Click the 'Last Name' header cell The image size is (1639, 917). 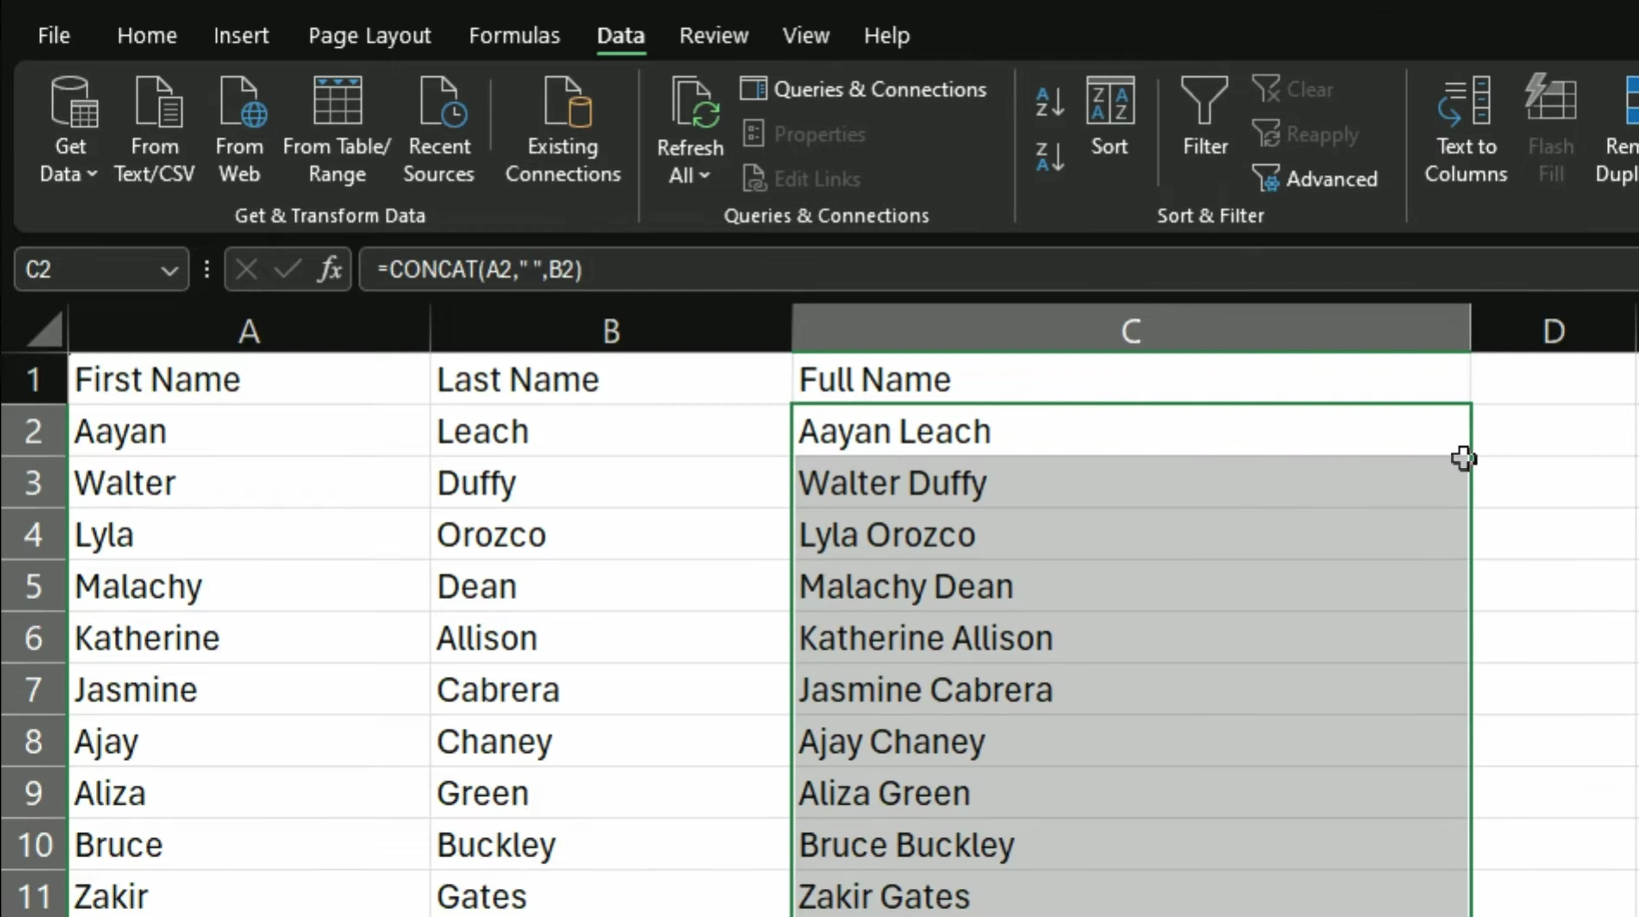611,379
